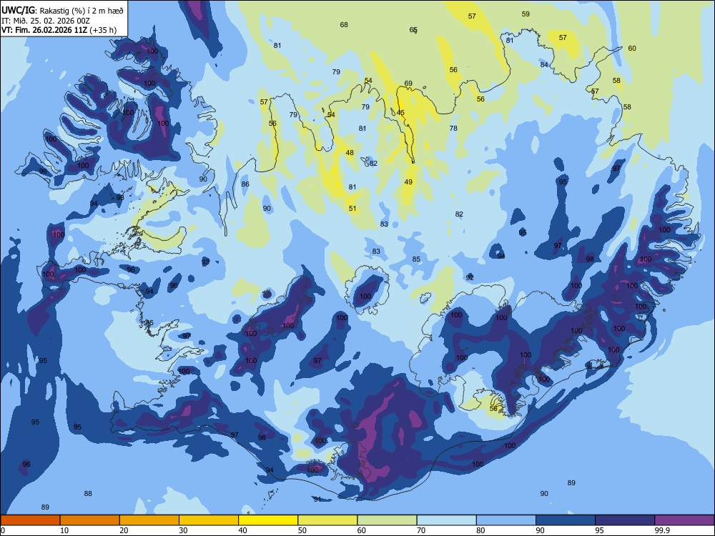Select the humidity value '93' in the west

click(206, 262)
